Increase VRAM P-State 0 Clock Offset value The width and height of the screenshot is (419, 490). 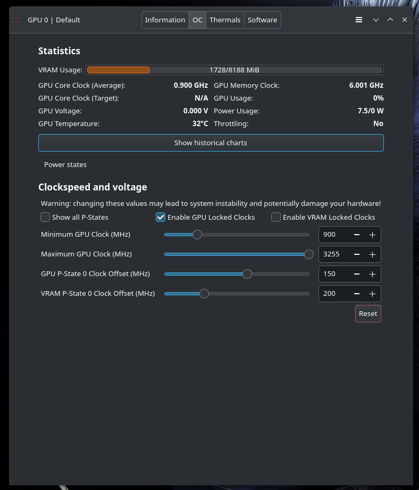click(x=372, y=294)
